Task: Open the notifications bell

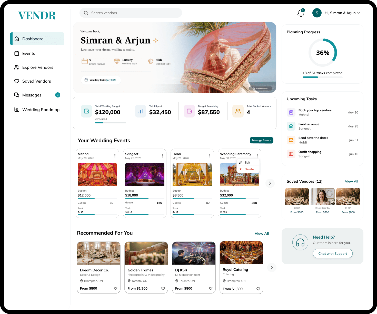Action: [x=301, y=13]
